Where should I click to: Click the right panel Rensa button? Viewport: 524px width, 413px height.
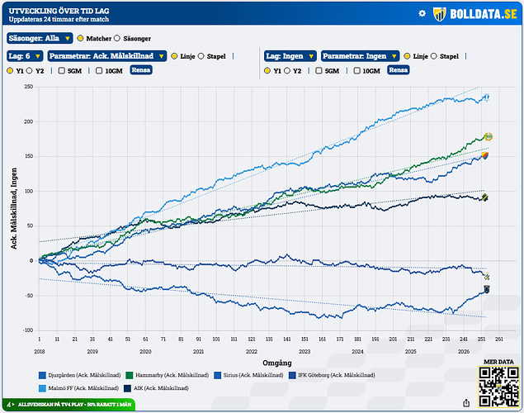coord(399,70)
